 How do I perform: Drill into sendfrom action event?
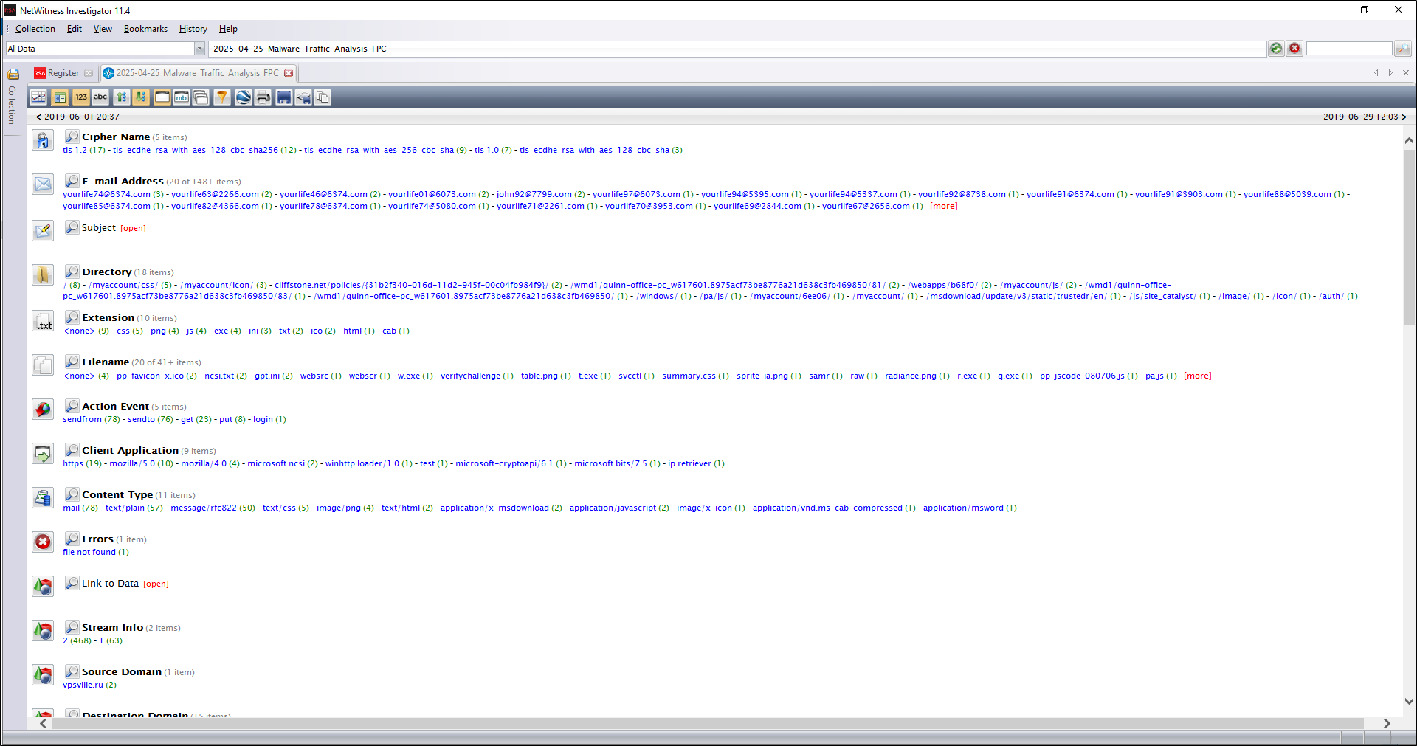tap(82, 420)
